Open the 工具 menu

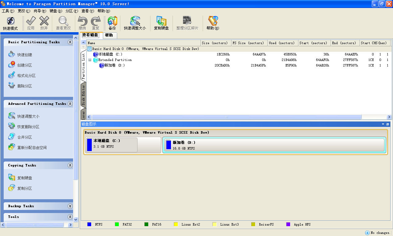8,11
